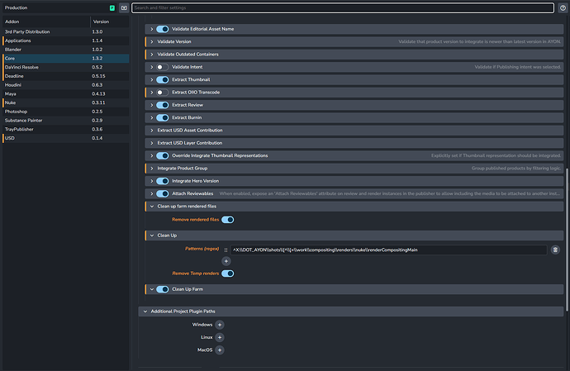Click the green Production variant badge icon
Screen dimensions: 570x371
pos(112,7)
